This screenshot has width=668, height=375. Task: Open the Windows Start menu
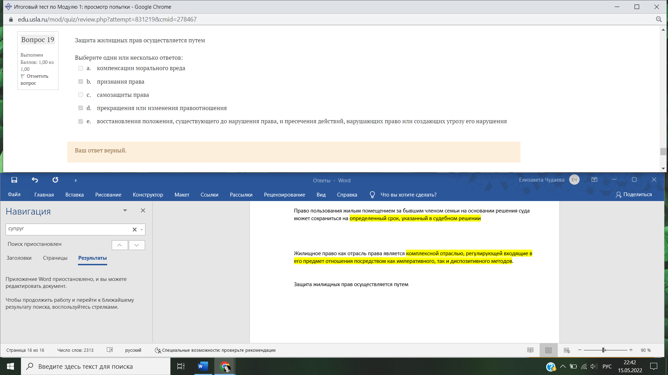[x=10, y=366]
